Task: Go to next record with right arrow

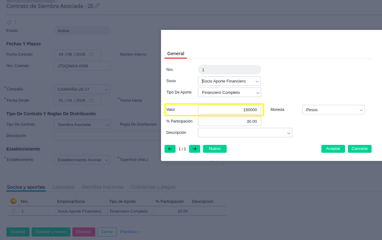Action: 194,149
